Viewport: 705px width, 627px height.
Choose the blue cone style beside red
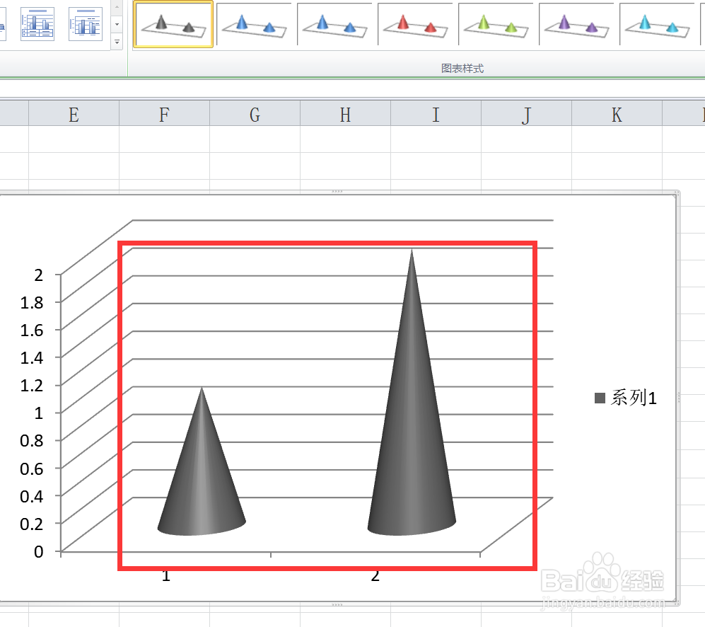click(334, 24)
